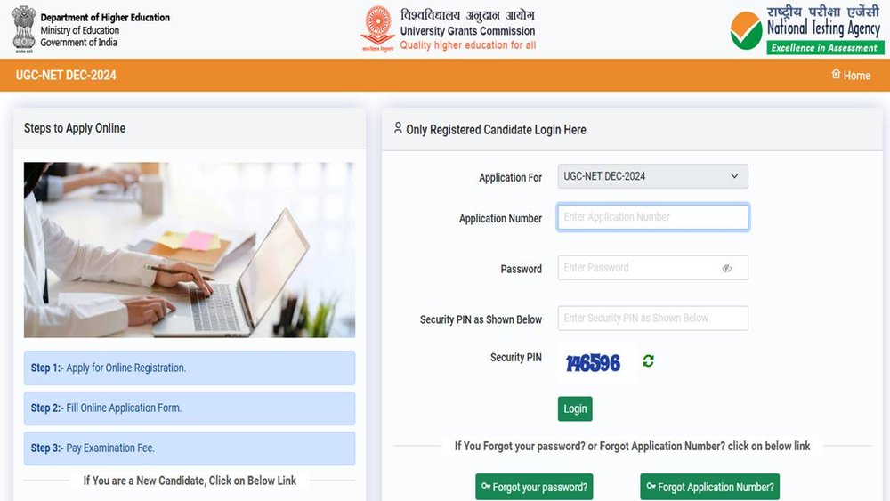The height and width of the screenshot is (501, 890).
Task: Focus the Security PIN input field
Action: coord(652,319)
